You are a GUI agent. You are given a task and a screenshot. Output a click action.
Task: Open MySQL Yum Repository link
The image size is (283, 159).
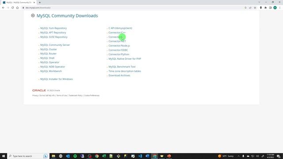pyautogui.click(x=54, y=28)
